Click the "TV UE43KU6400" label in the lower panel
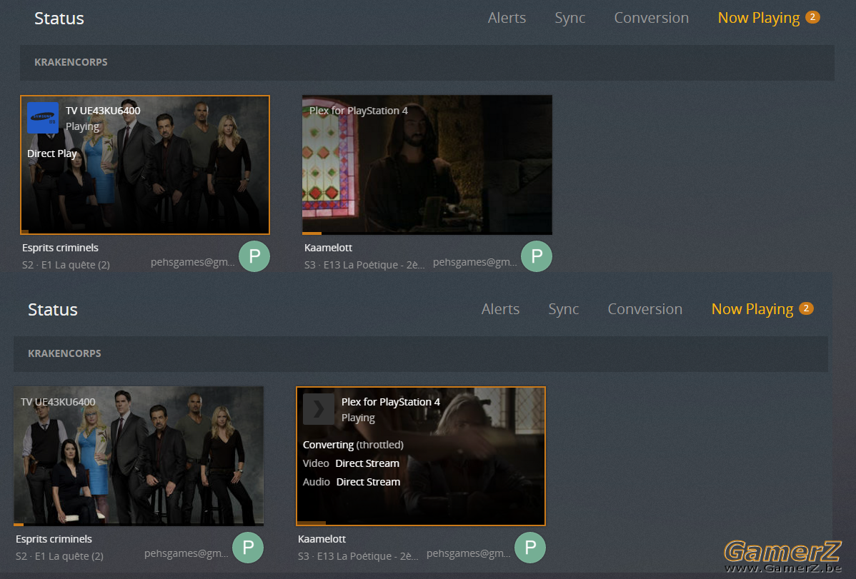The image size is (856, 579). click(58, 402)
